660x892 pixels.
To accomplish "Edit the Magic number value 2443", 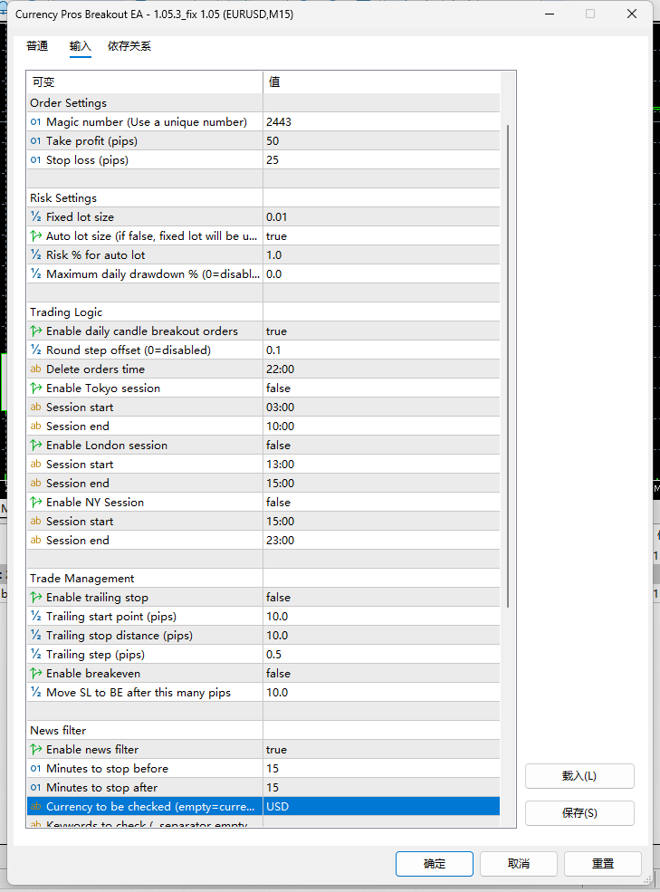I will pos(381,121).
